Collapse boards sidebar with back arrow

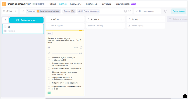click(x=5, y=20)
